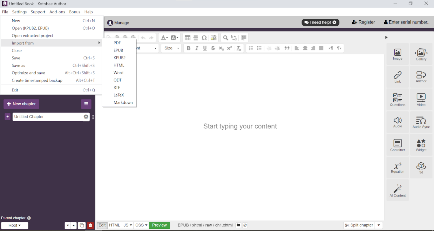Open the chapters hamburger menu
Screen dimensions: 434x231
point(86,104)
